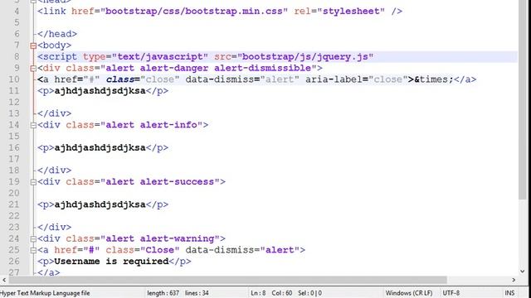
Task: Click line number 4 in the margin
Action: point(17,11)
